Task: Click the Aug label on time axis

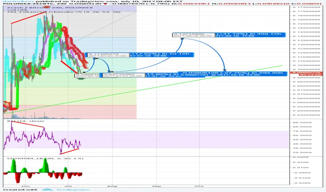Action: [113, 186]
